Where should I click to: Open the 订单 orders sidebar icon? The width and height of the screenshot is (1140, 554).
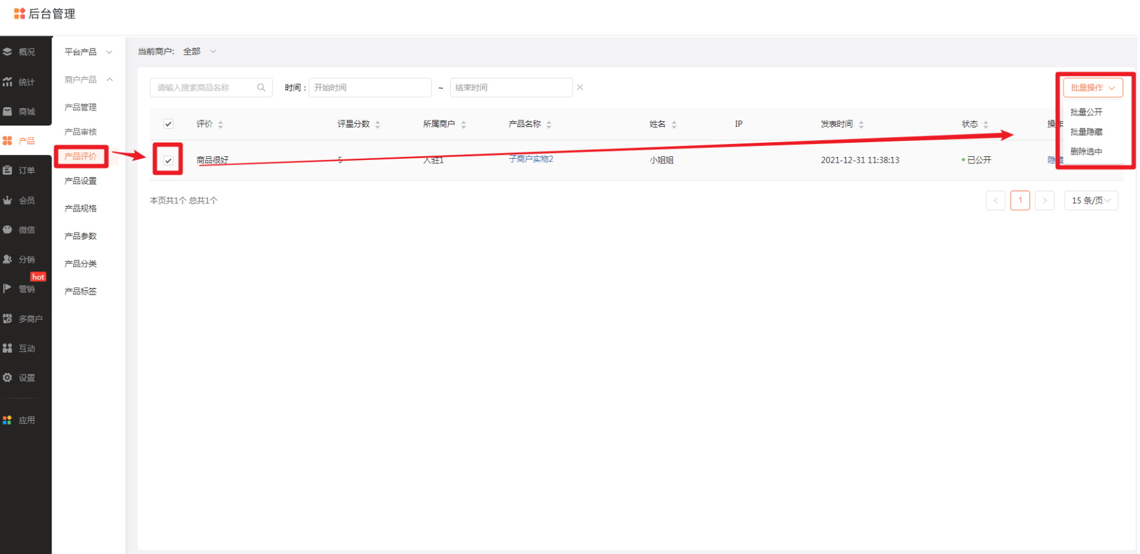click(8, 170)
